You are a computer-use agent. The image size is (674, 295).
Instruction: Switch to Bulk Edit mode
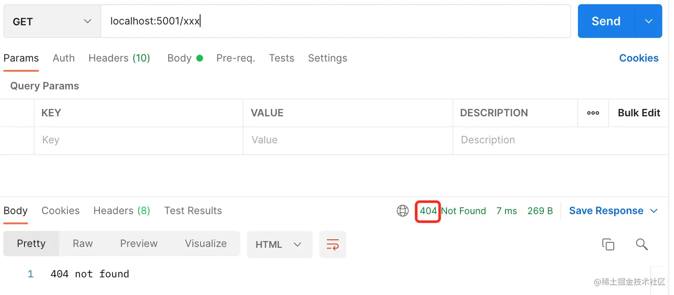coord(639,113)
